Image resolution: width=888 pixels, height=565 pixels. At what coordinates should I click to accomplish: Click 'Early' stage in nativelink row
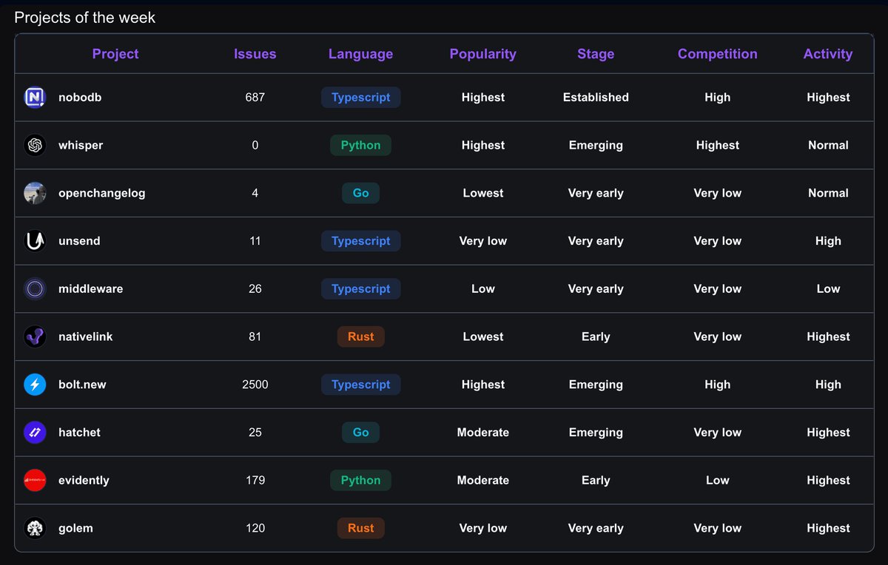(596, 336)
